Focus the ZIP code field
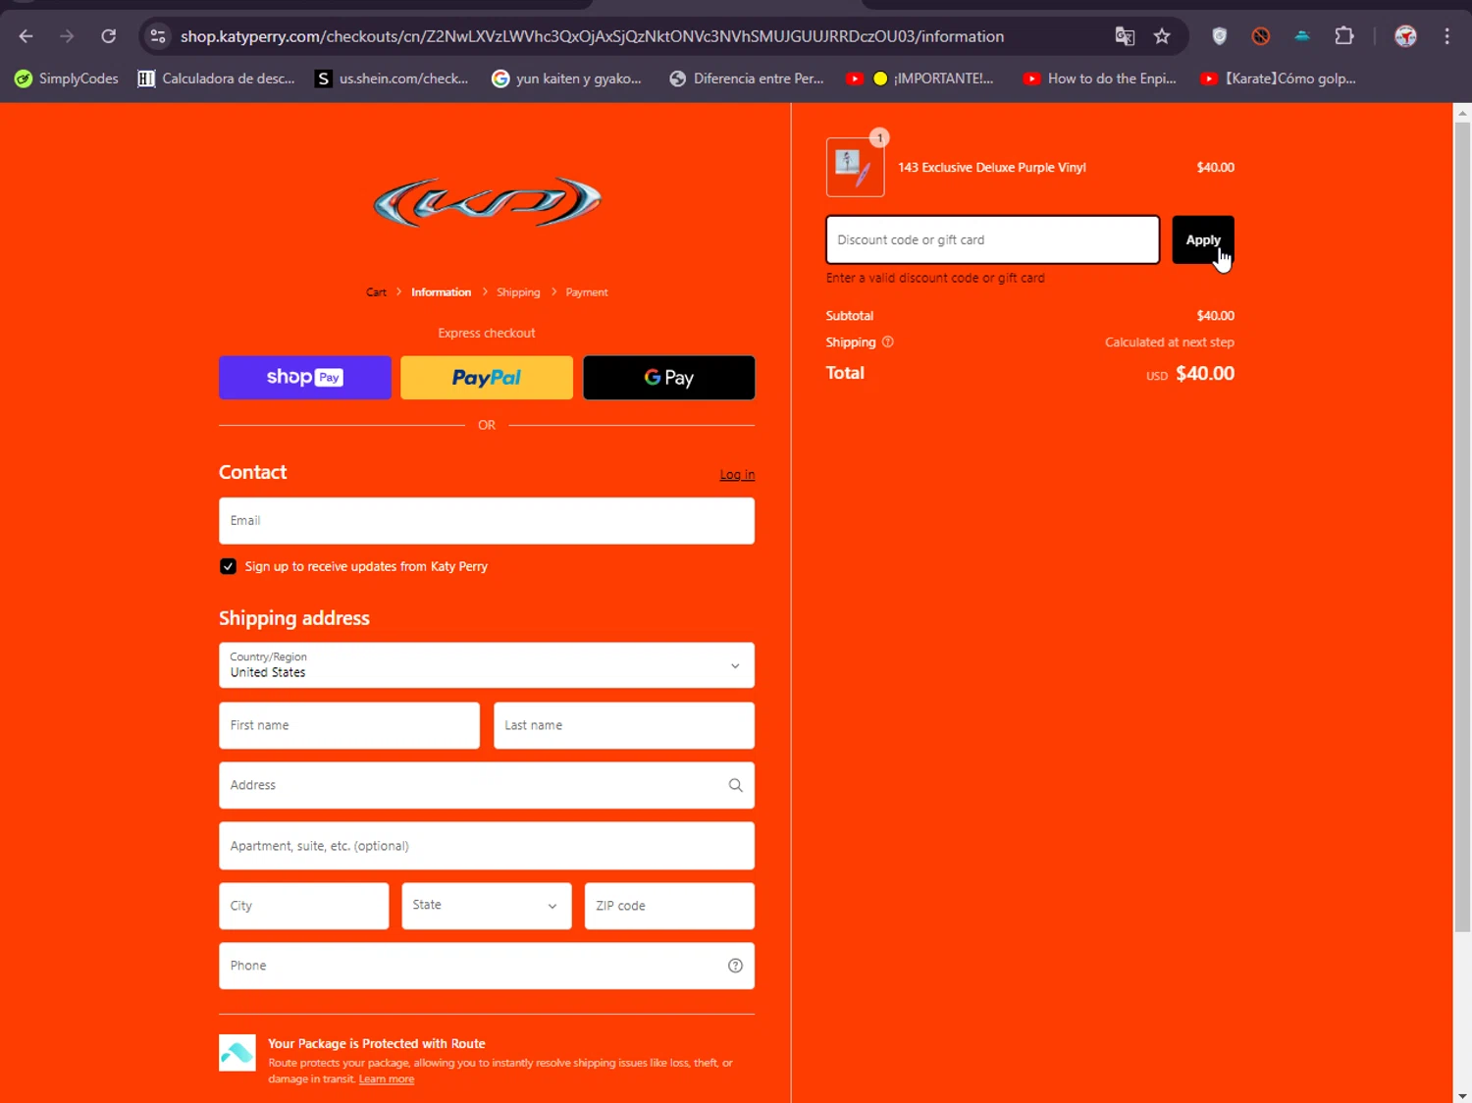The height and width of the screenshot is (1103, 1472). click(669, 906)
